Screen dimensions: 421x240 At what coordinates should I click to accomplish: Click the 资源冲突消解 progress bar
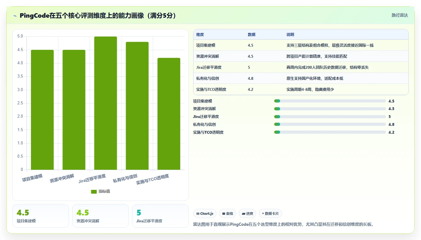pyautogui.click(x=330, y=109)
